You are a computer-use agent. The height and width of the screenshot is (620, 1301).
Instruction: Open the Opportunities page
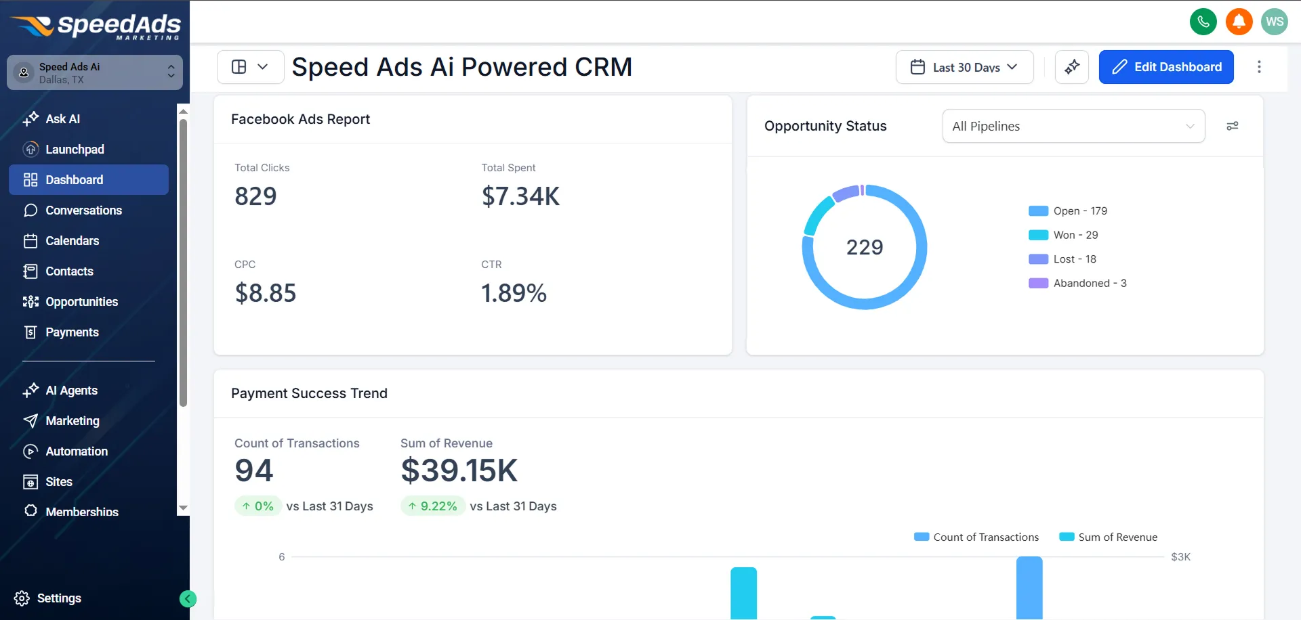pyautogui.click(x=89, y=302)
